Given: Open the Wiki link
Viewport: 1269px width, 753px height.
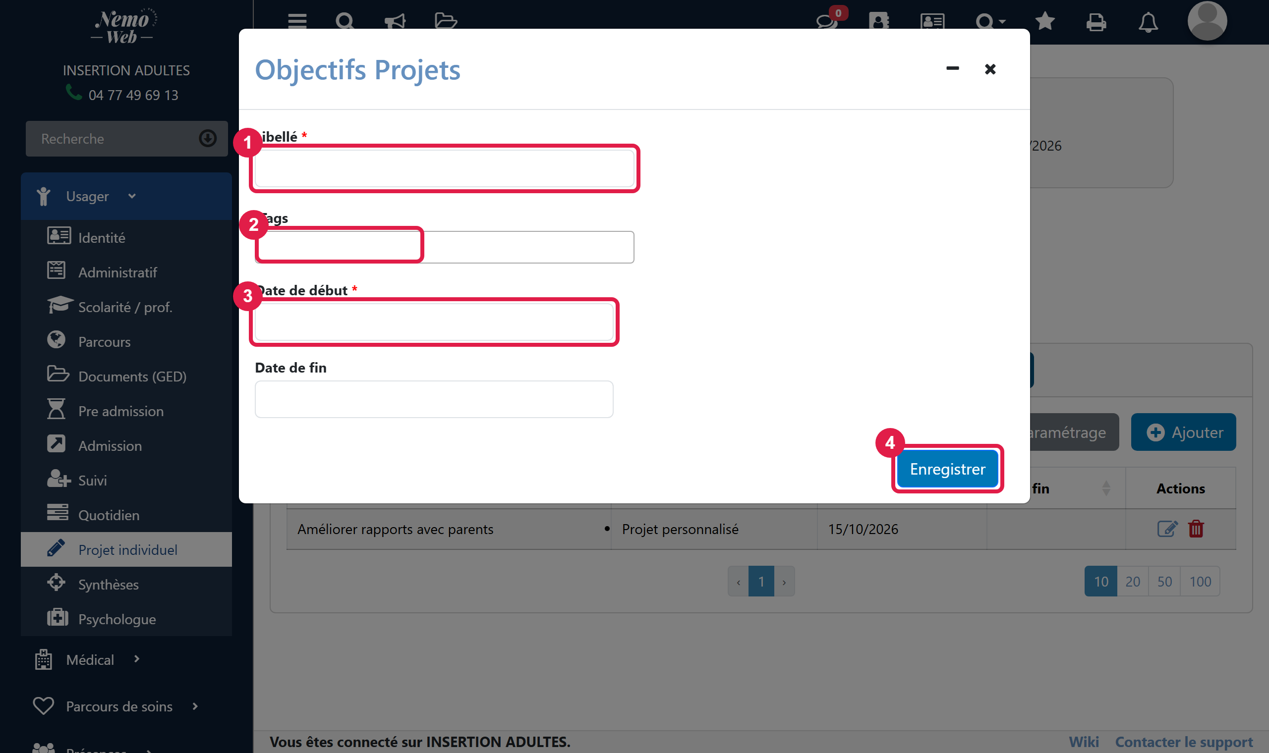Looking at the screenshot, I should 1084,741.
